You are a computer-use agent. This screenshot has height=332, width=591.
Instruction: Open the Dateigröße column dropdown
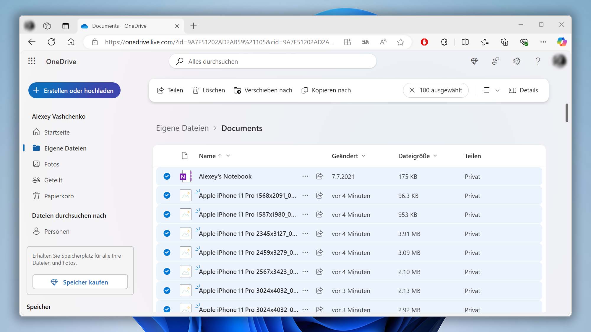[x=435, y=156]
